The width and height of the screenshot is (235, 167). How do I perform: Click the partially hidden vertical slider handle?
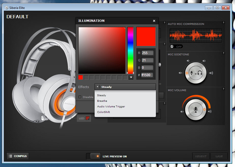click(x=160, y=64)
